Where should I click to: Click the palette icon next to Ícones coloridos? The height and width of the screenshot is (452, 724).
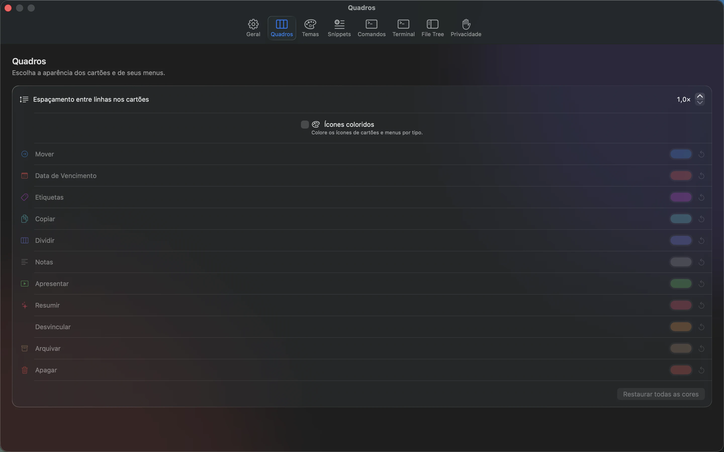(316, 124)
